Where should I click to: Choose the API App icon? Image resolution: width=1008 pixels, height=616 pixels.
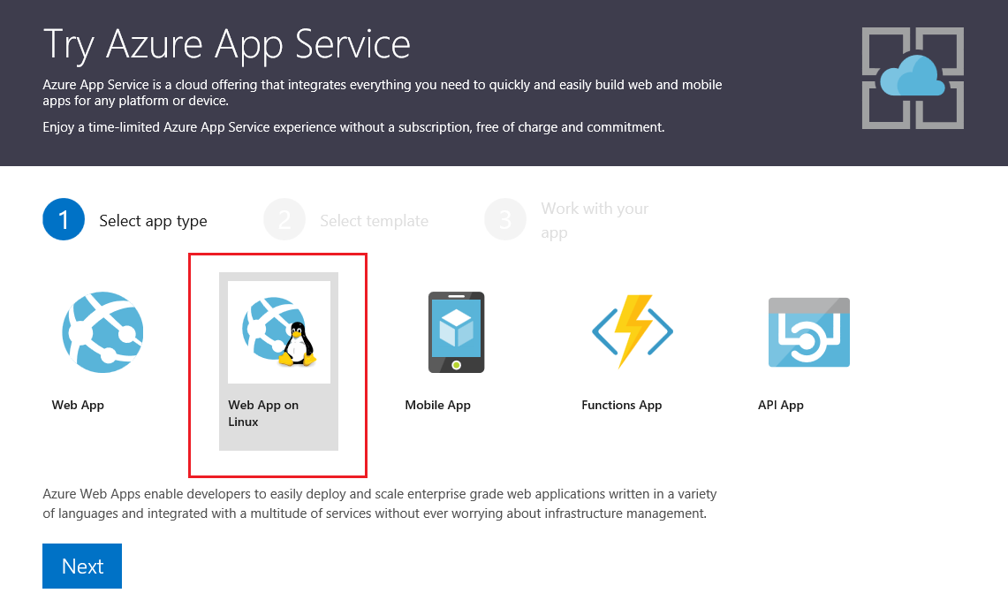(808, 332)
